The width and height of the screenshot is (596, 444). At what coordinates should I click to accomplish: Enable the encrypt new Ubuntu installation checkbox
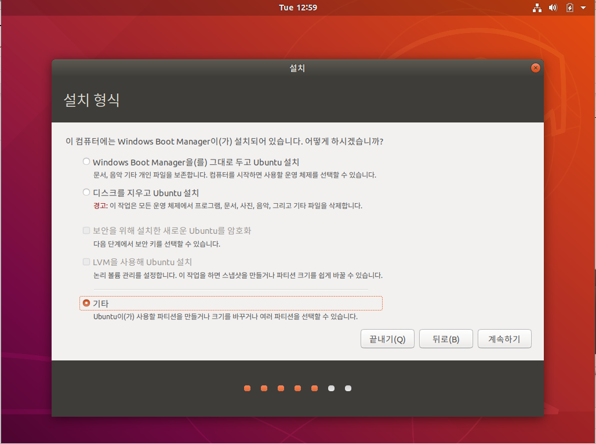[86, 230]
